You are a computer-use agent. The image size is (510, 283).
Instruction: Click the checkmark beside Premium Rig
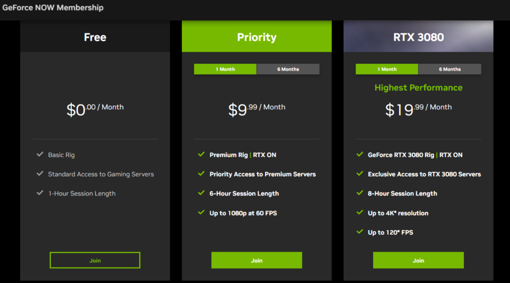[201, 154]
